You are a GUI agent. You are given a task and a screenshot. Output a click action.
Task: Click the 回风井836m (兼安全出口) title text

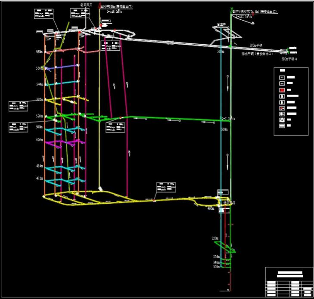[116, 6]
